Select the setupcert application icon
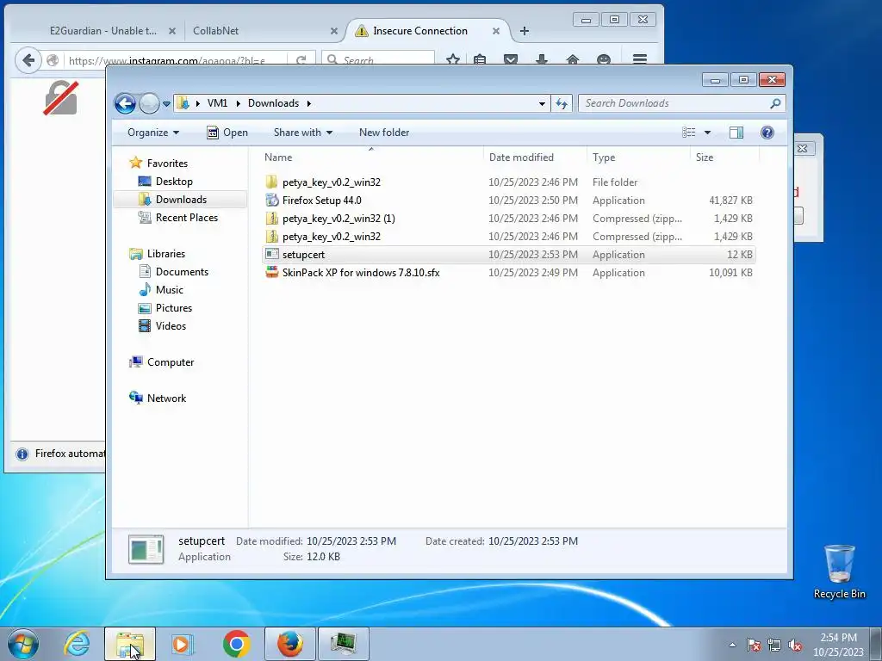Image resolution: width=882 pixels, height=661 pixels. click(x=272, y=255)
